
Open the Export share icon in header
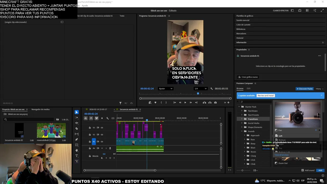point(300,10)
